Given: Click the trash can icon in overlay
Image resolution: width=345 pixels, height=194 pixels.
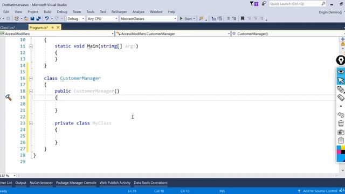Looking at the screenshot, I should pyautogui.click(x=341, y=123).
